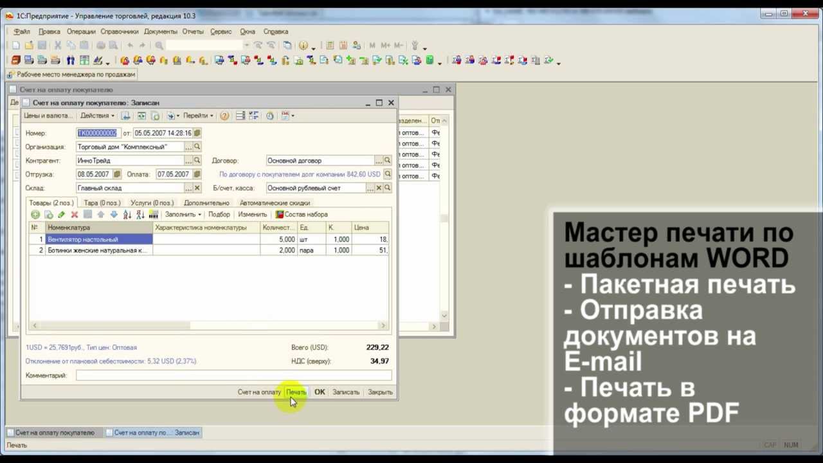The image size is (823, 463).
Task: Clear the Склад field with X icon
Action: [x=197, y=188]
